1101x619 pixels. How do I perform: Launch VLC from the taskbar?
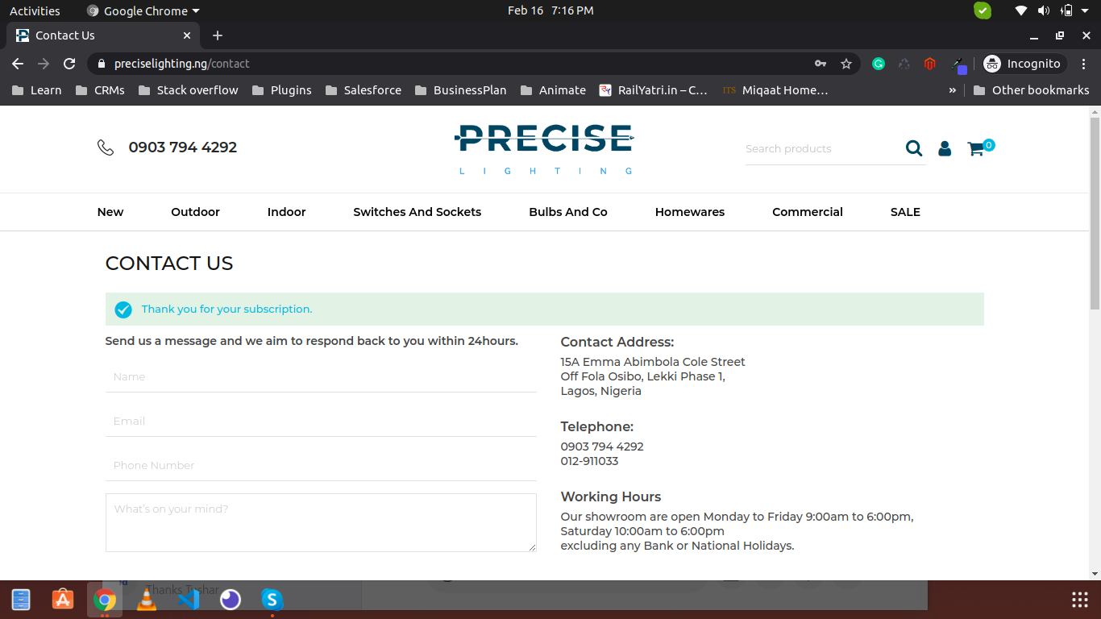pyautogui.click(x=147, y=600)
